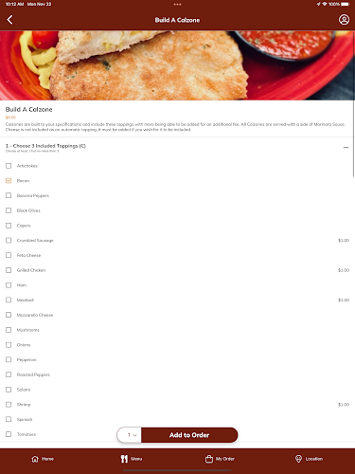Open My Order bag icon
The width and height of the screenshot is (355, 474).
[209, 459]
